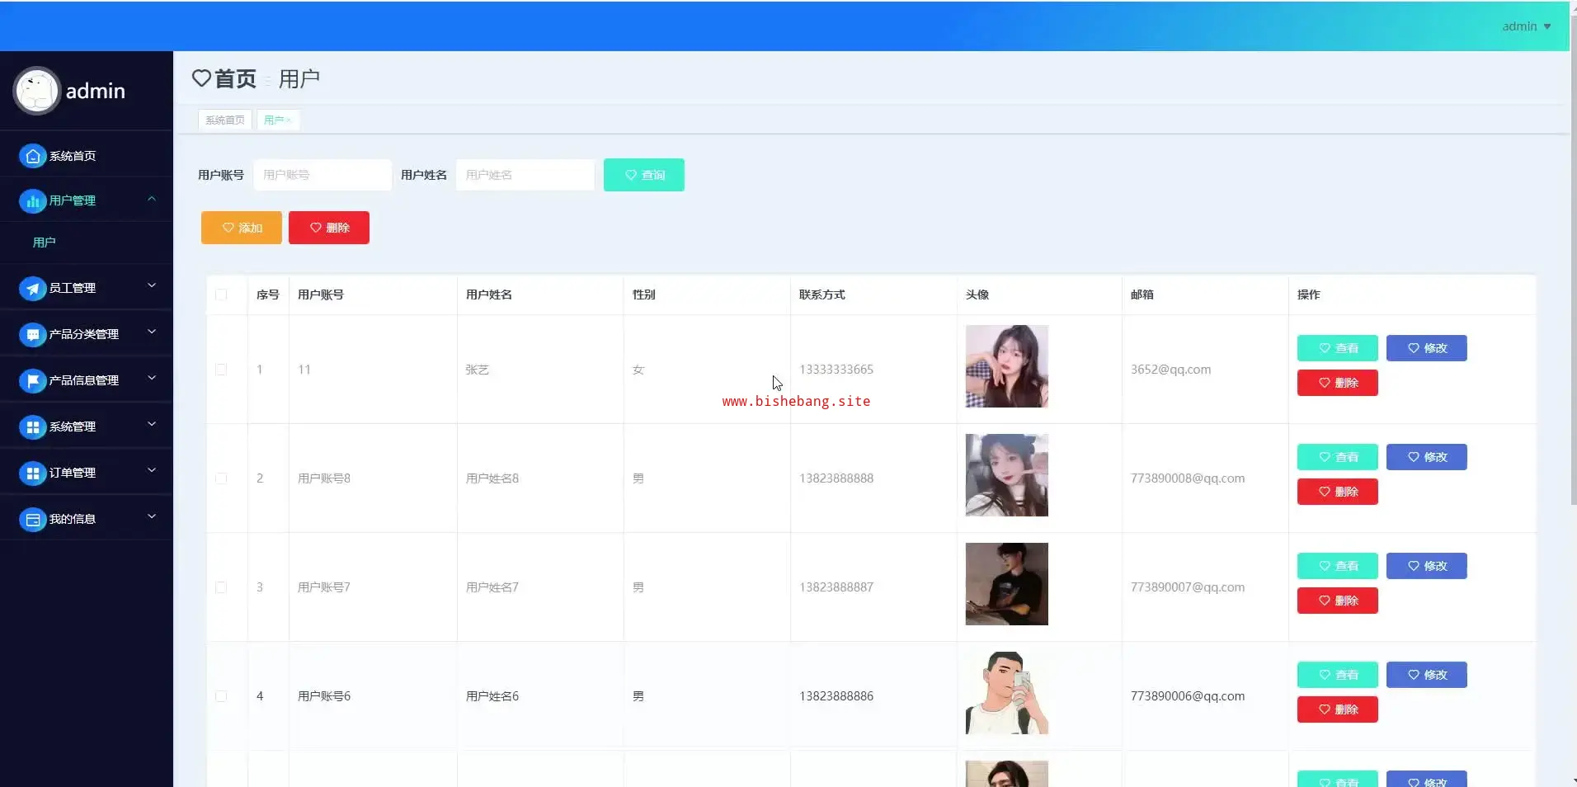
Task: View details for 用户账号8
Action: [x=1338, y=457]
